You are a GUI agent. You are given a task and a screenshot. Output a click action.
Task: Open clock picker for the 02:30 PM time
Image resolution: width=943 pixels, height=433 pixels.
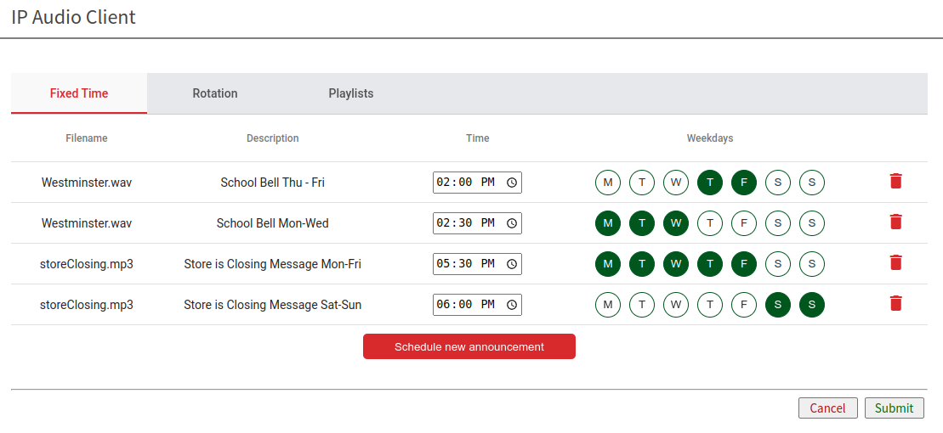click(512, 223)
